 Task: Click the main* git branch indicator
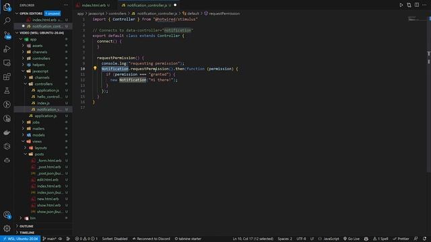click(49, 239)
